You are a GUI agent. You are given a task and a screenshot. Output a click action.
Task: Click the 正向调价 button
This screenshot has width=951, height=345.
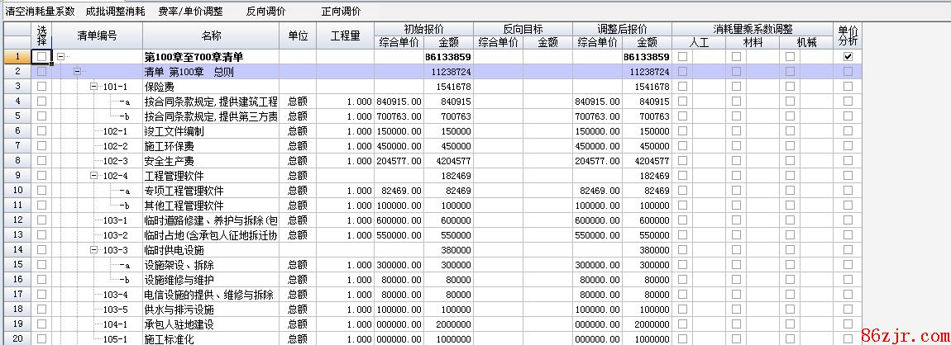coord(341,12)
